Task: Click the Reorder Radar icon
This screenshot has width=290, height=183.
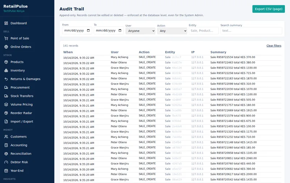Action: point(6,113)
